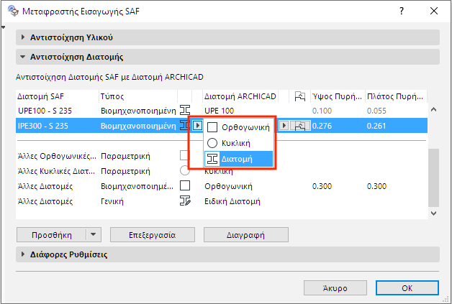This screenshot has width=452, height=304.
Task: Collapse the Αντιστοίχηση Διατομής section
Action: click(x=24, y=57)
